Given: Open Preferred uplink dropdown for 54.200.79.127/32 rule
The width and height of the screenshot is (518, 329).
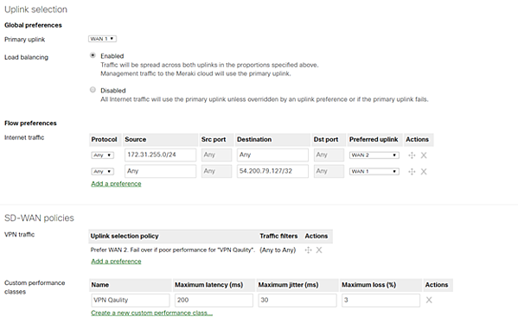Looking at the screenshot, I should pyautogui.click(x=374, y=172).
